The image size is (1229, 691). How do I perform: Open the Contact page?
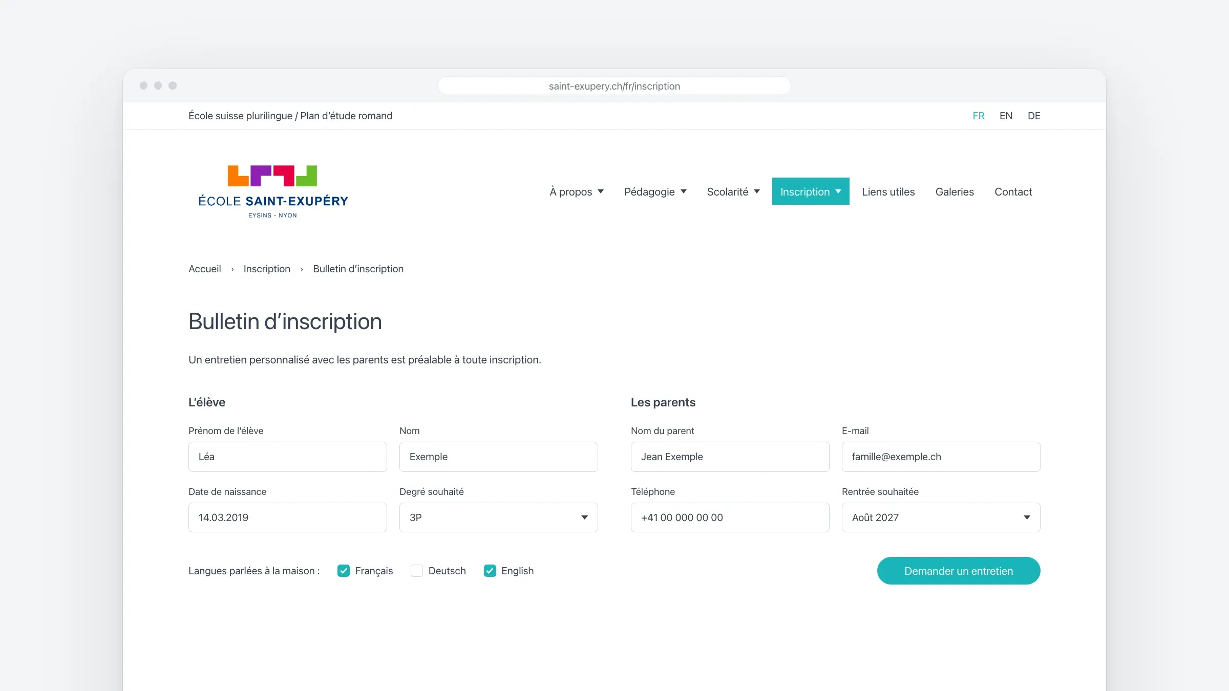pos(1013,191)
